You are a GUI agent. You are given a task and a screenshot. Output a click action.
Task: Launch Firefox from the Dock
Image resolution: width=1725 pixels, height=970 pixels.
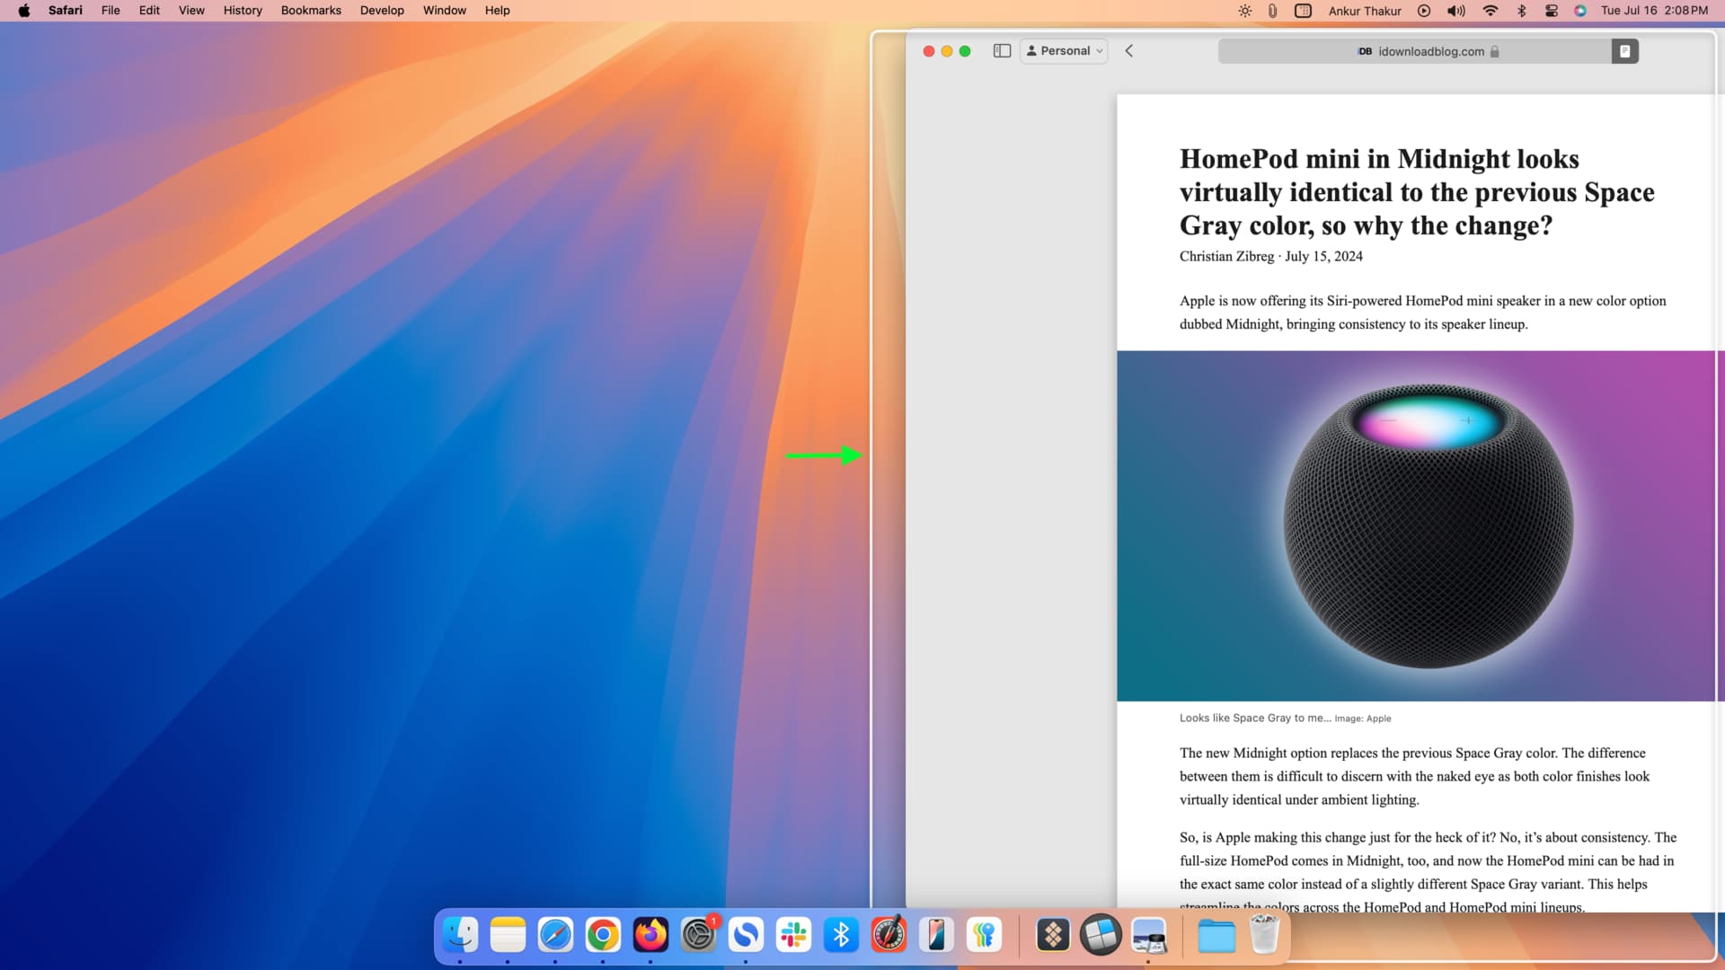click(x=650, y=935)
